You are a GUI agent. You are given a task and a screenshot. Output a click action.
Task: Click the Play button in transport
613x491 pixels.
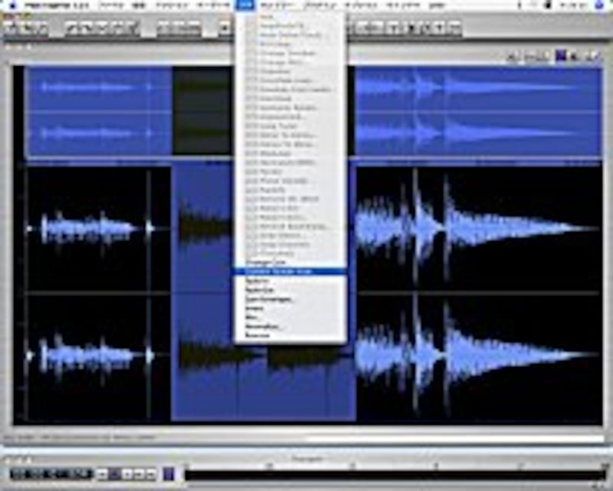coord(127,475)
